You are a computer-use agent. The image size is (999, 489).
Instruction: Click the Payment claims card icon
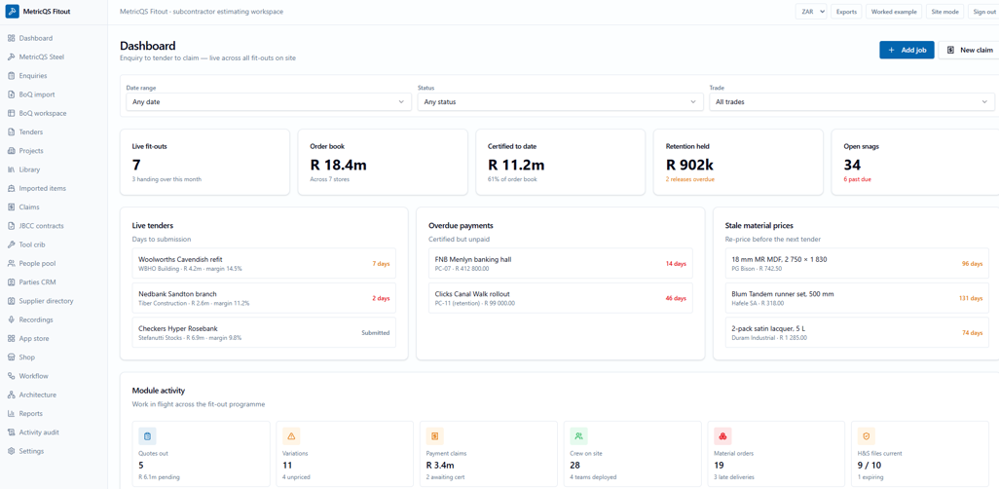(x=434, y=436)
